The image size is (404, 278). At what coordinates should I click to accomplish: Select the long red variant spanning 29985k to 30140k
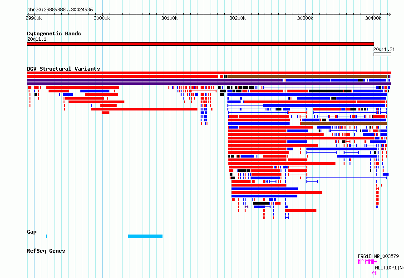[x=144, y=109]
